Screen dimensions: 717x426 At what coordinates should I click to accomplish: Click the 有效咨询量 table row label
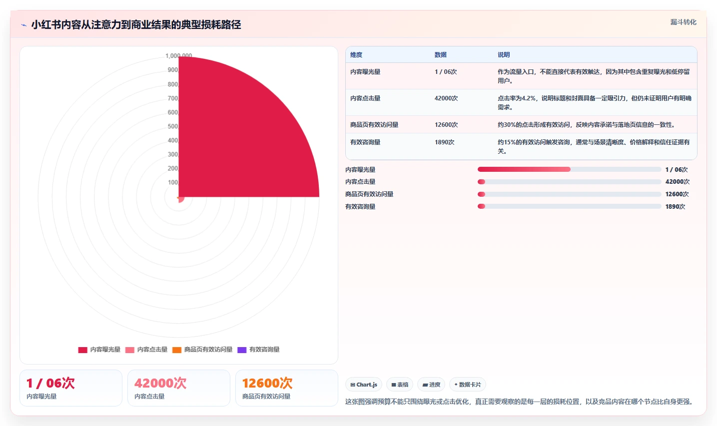click(x=365, y=142)
